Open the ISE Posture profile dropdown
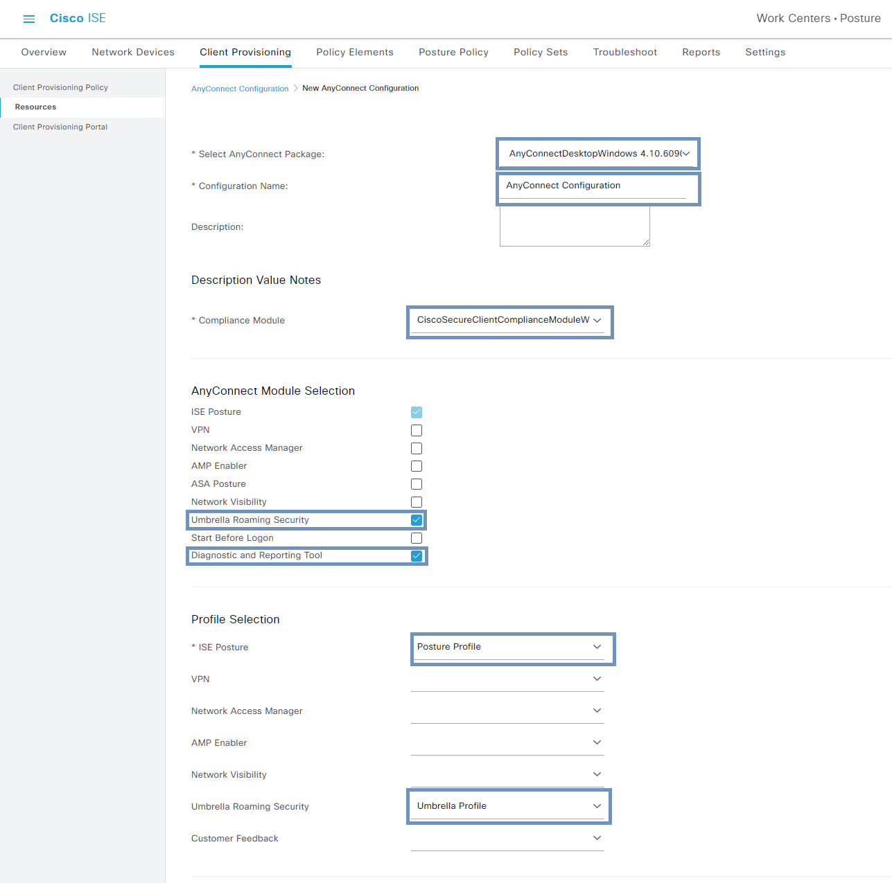892x883 pixels. [x=508, y=648]
